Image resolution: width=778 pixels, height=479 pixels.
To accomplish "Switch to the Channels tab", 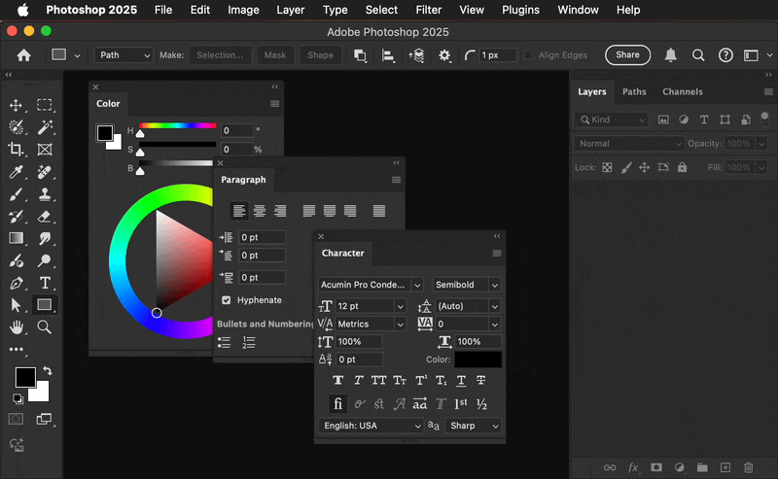I will (683, 91).
